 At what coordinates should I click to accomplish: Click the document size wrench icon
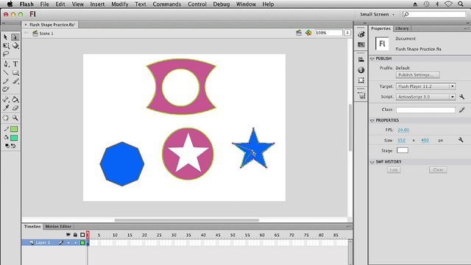tap(461, 140)
